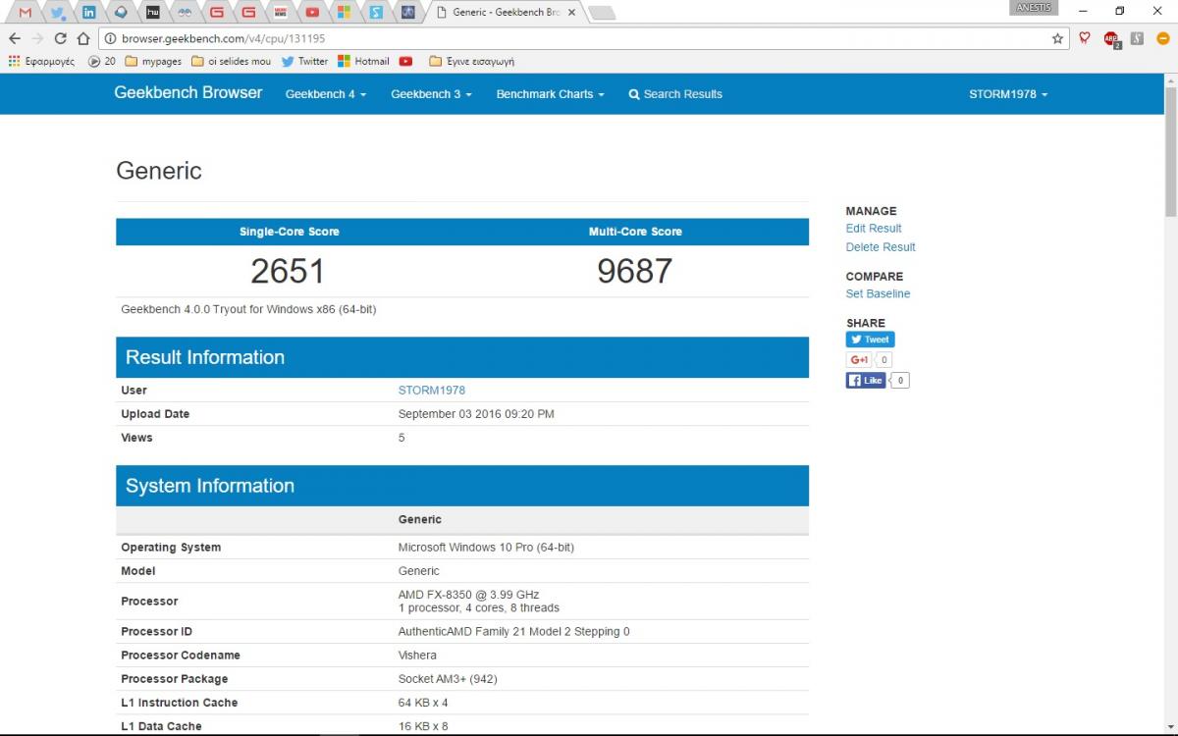Screen dimensions: 1178x736
Task: Open the browser home page
Action: coord(83,38)
